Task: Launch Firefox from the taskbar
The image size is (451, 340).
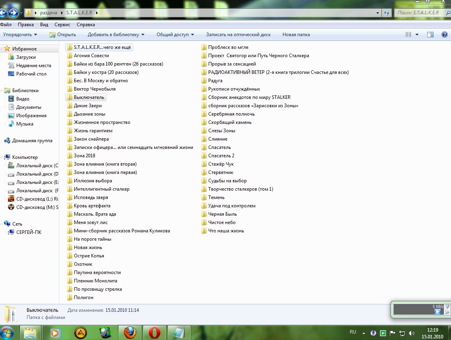Action: pyautogui.click(x=130, y=332)
